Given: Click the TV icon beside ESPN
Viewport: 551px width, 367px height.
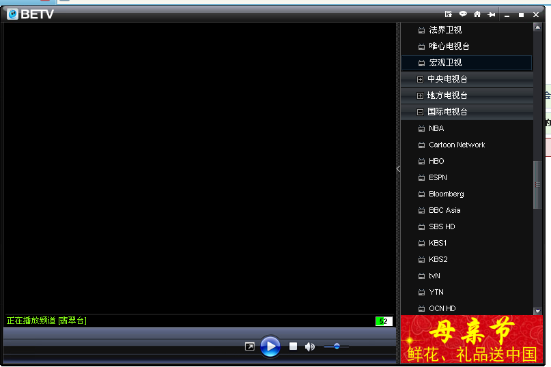Looking at the screenshot, I should pyautogui.click(x=421, y=178).
